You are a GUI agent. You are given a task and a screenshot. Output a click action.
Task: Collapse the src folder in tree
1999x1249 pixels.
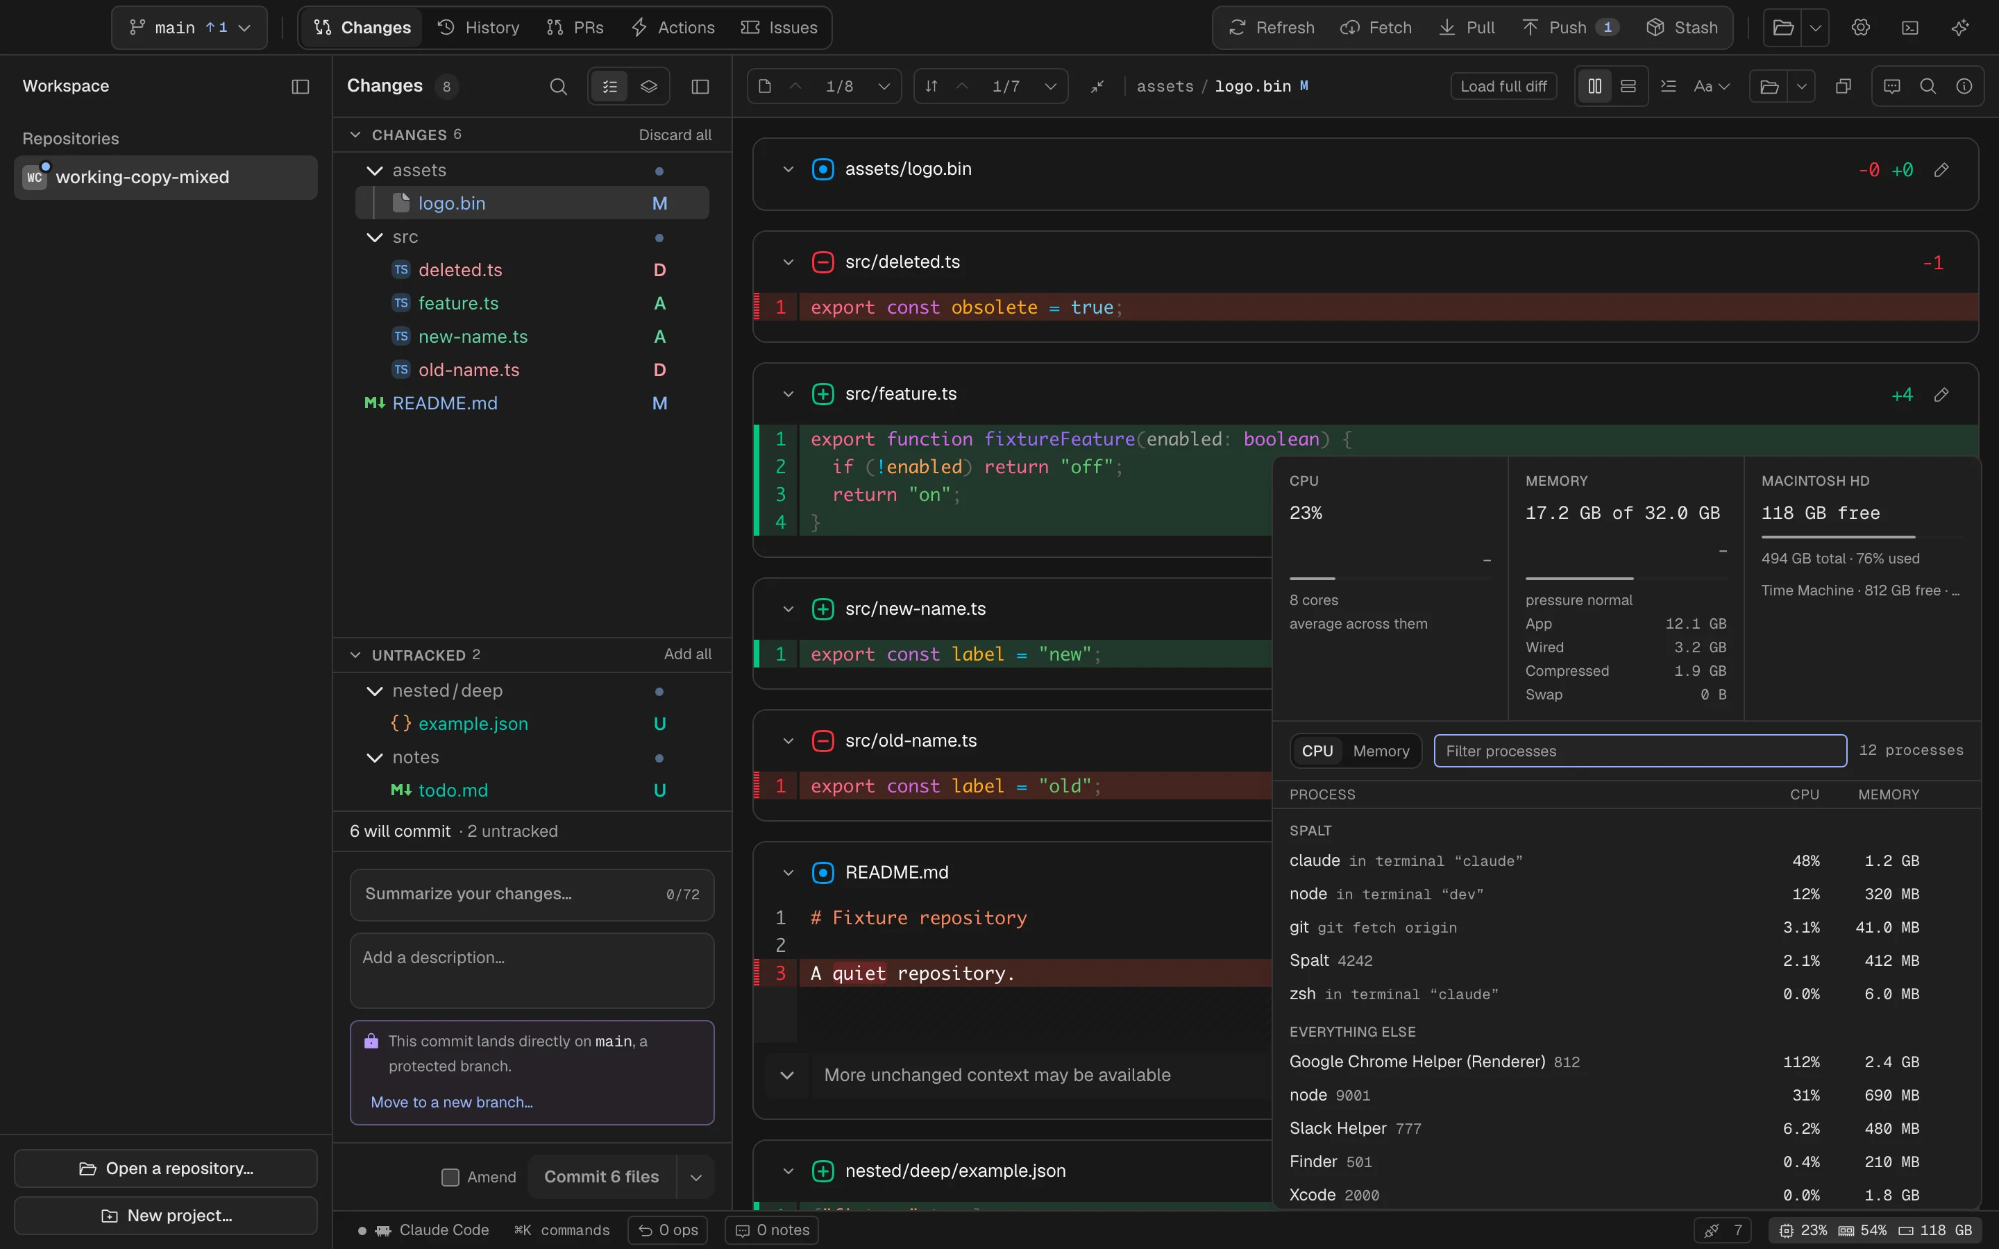pyautogui.click(x=375, y=238)
